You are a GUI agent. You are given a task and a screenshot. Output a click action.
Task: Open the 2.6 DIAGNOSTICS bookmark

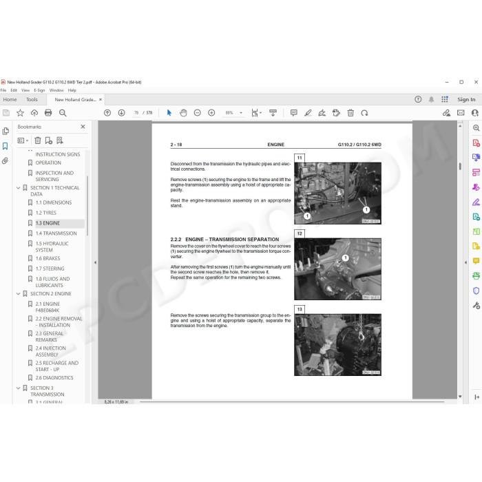point(54,378)
